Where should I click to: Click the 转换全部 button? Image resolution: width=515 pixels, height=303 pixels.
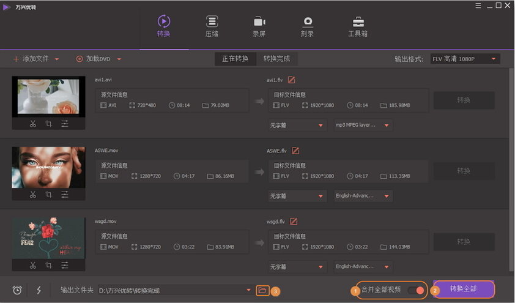pyautogui.click(x=463, y=289)
